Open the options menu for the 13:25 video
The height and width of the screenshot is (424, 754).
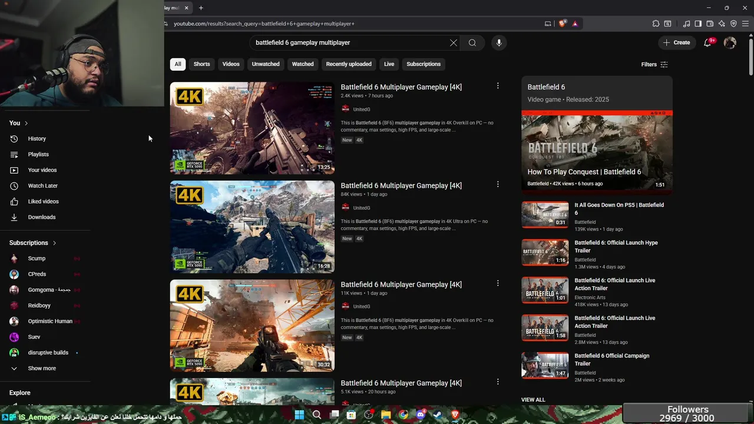pyautogui.click(x=498, y=86)
